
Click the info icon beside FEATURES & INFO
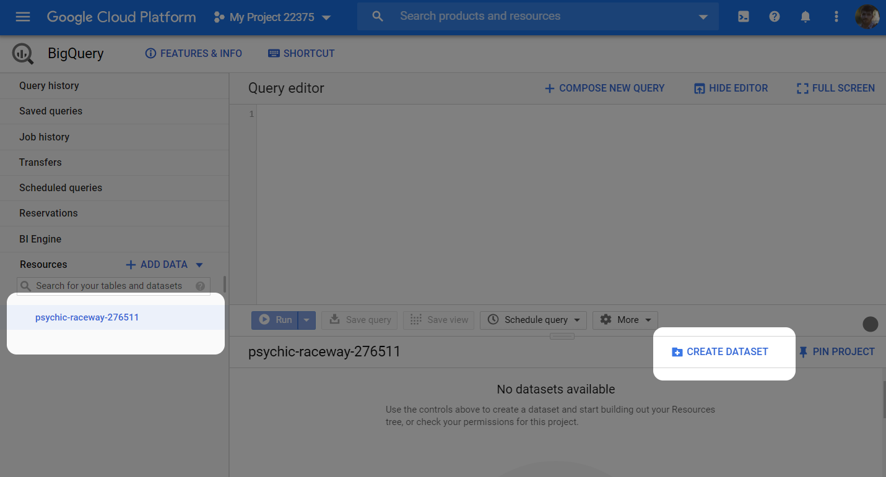click(150, 54)
